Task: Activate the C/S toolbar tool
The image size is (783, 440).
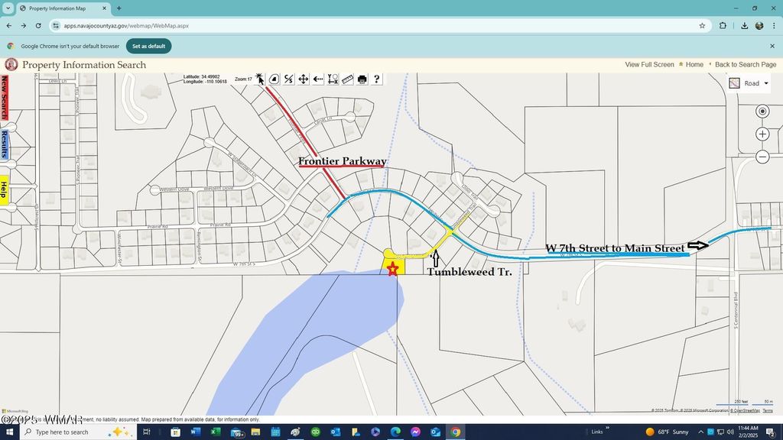Action: click(x=288, y=79)
